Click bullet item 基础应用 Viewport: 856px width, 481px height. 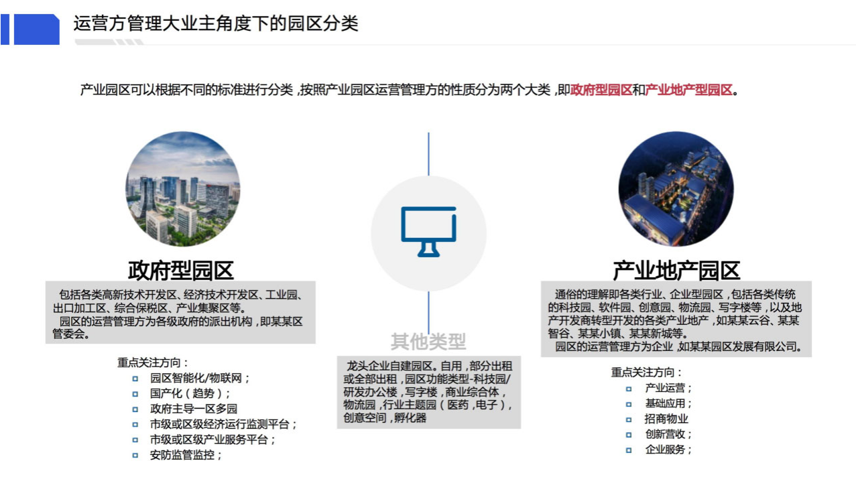[x=668, y=403]
